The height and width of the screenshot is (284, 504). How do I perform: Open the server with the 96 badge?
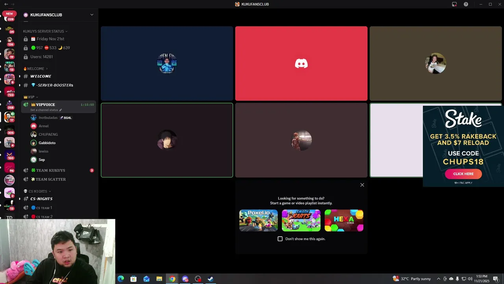tap(9, 168)
